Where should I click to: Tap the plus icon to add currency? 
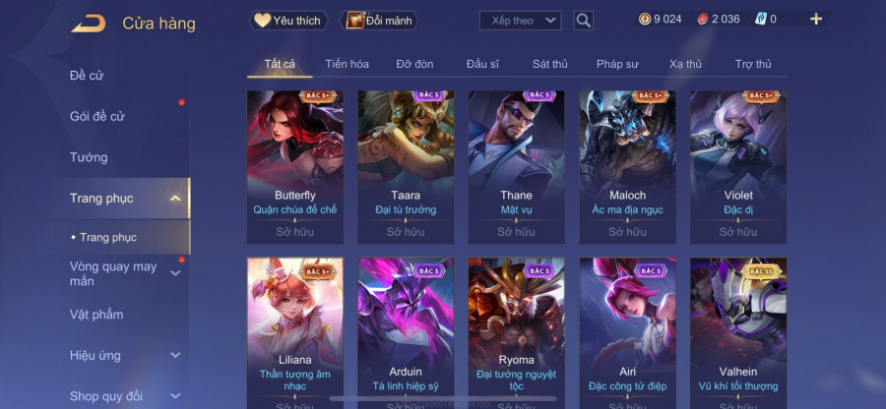coord(816,20)
